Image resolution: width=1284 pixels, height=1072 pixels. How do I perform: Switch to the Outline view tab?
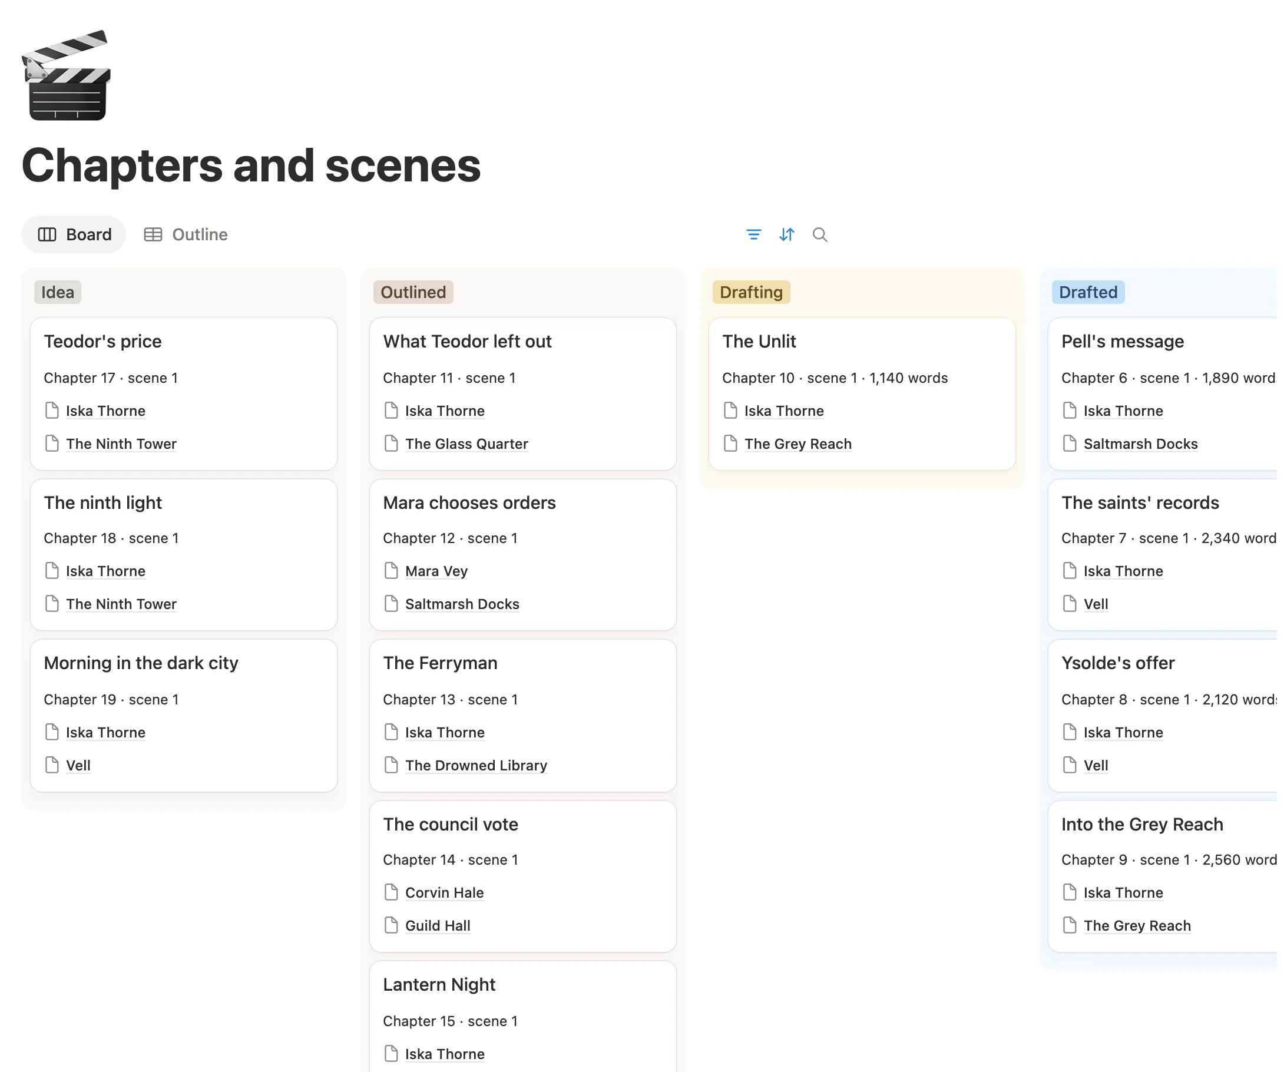(x=186, y=235)
